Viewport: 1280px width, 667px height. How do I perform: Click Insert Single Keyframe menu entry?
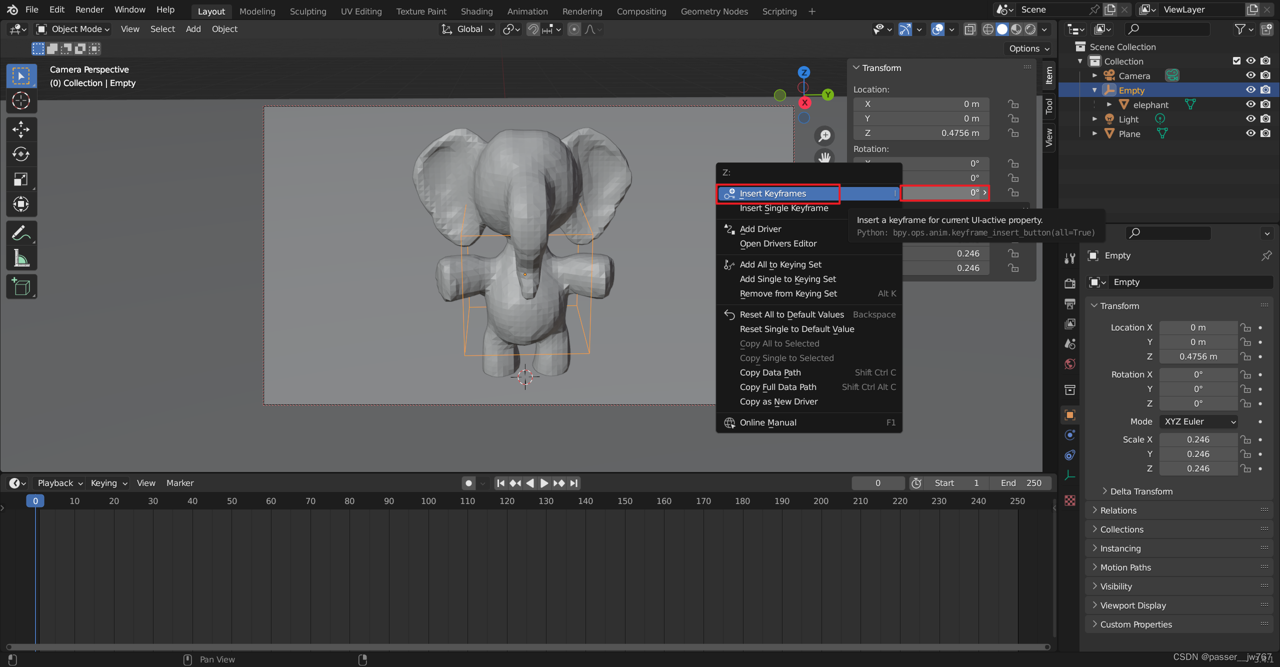point(783,208)
